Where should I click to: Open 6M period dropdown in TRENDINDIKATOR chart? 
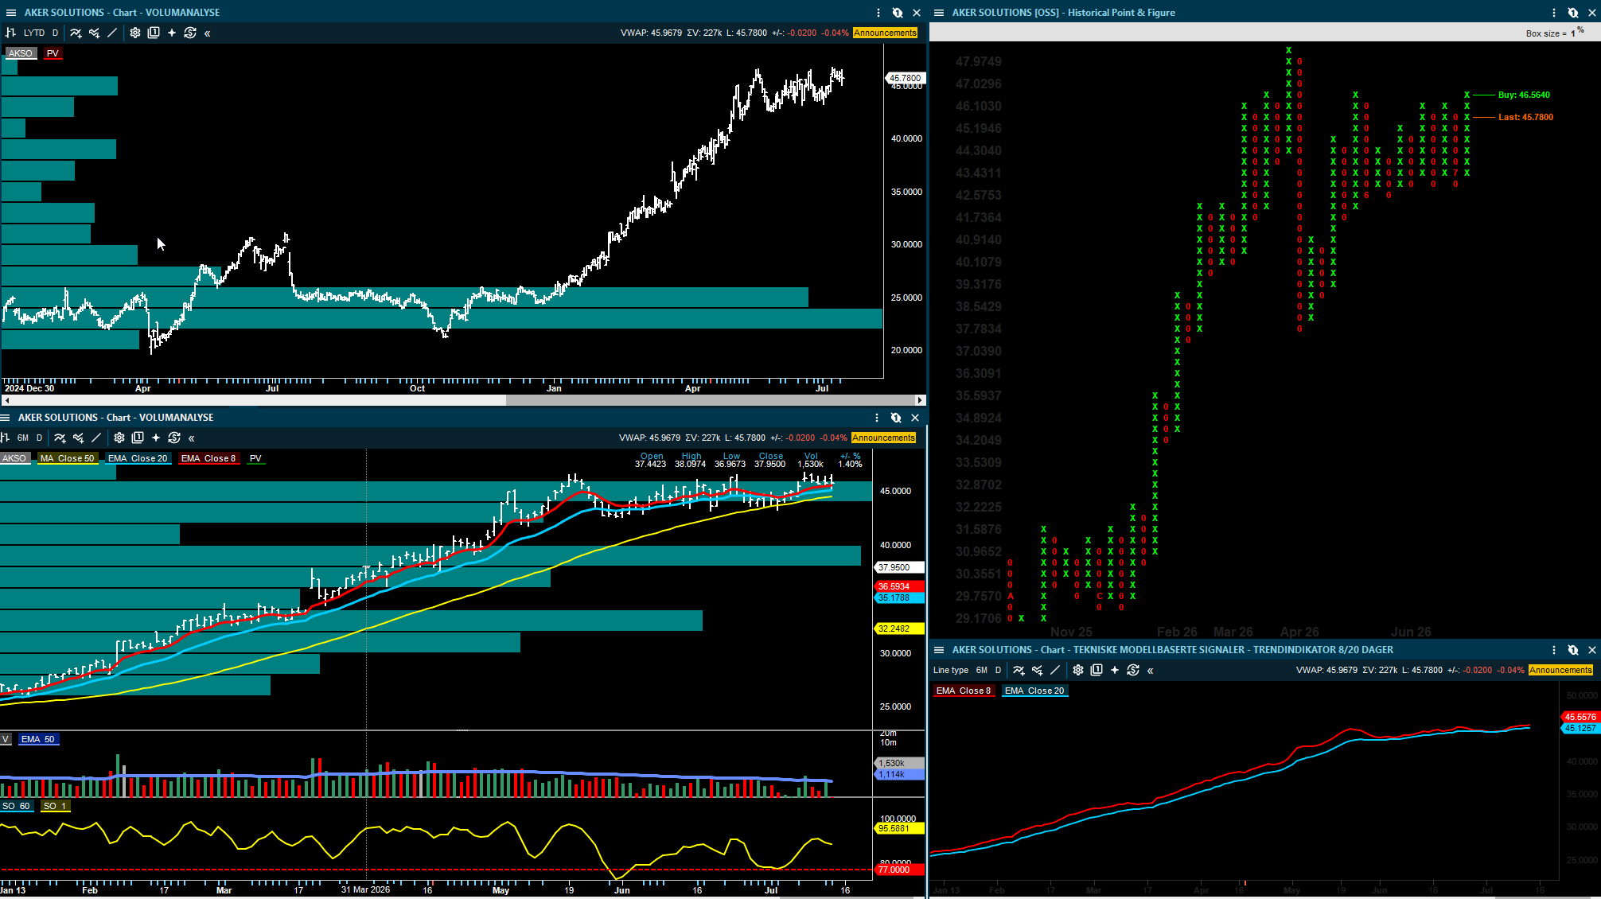(982, 670)
